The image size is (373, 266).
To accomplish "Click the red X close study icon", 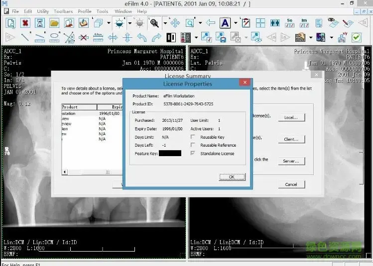I will point(25,23).
